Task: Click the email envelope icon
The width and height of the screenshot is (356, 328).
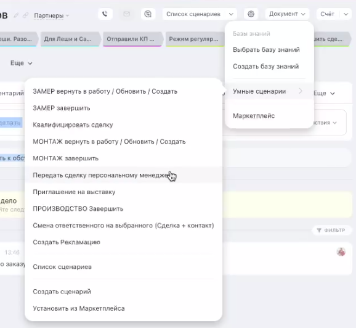Action: pos(126,14)
